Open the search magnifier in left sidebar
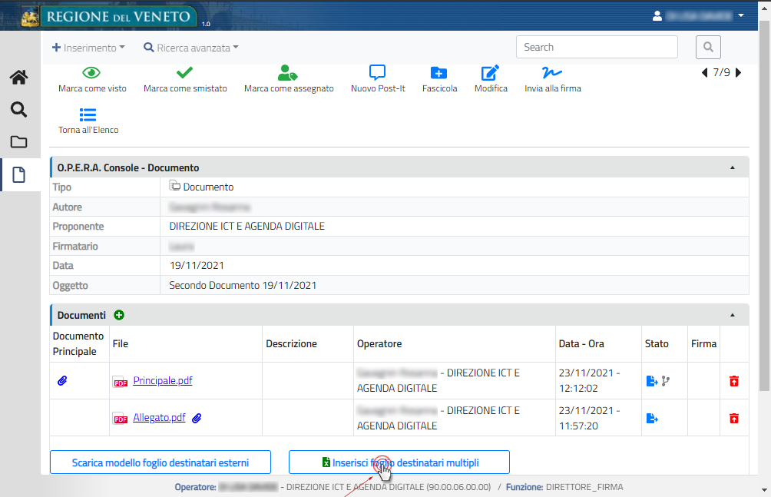The width and height of the screenshot is (771, 497). [x=18, y=109]
